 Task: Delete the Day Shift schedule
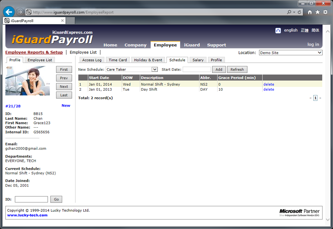[x=269, y=89]
